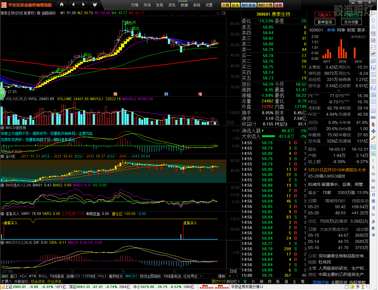Select the 筹 chip distribution tab

[303, 281]
